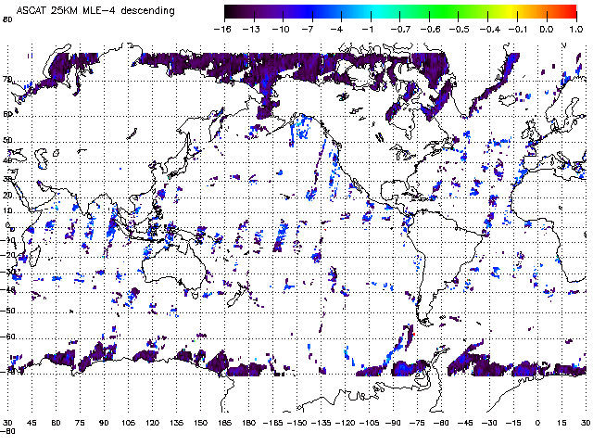593x445 pixels.
Task: Click latitude axis label '70'
Action: click(x=7, y=79)
